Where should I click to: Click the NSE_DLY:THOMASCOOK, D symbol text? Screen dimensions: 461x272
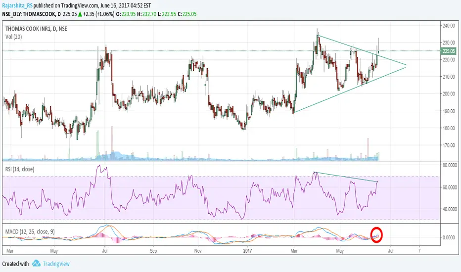tap(32, 14)
